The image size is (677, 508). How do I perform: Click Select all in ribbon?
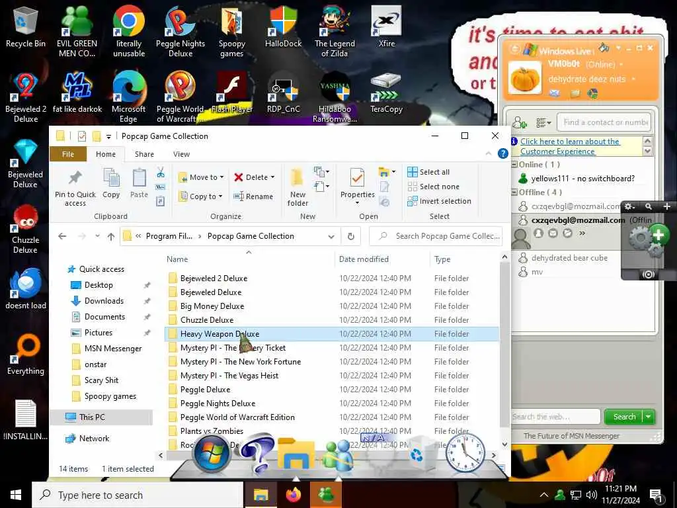tap(428, 172)
